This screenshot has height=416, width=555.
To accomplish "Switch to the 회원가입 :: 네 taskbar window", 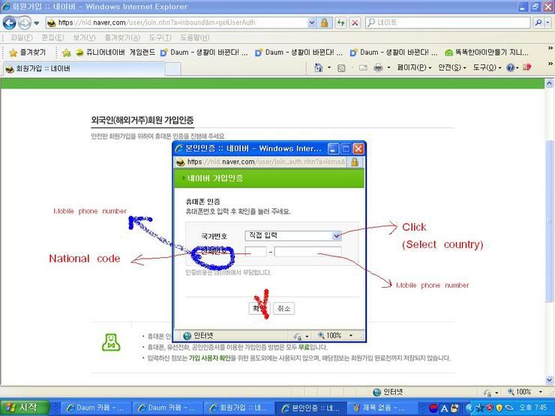I will pos(239,408).
